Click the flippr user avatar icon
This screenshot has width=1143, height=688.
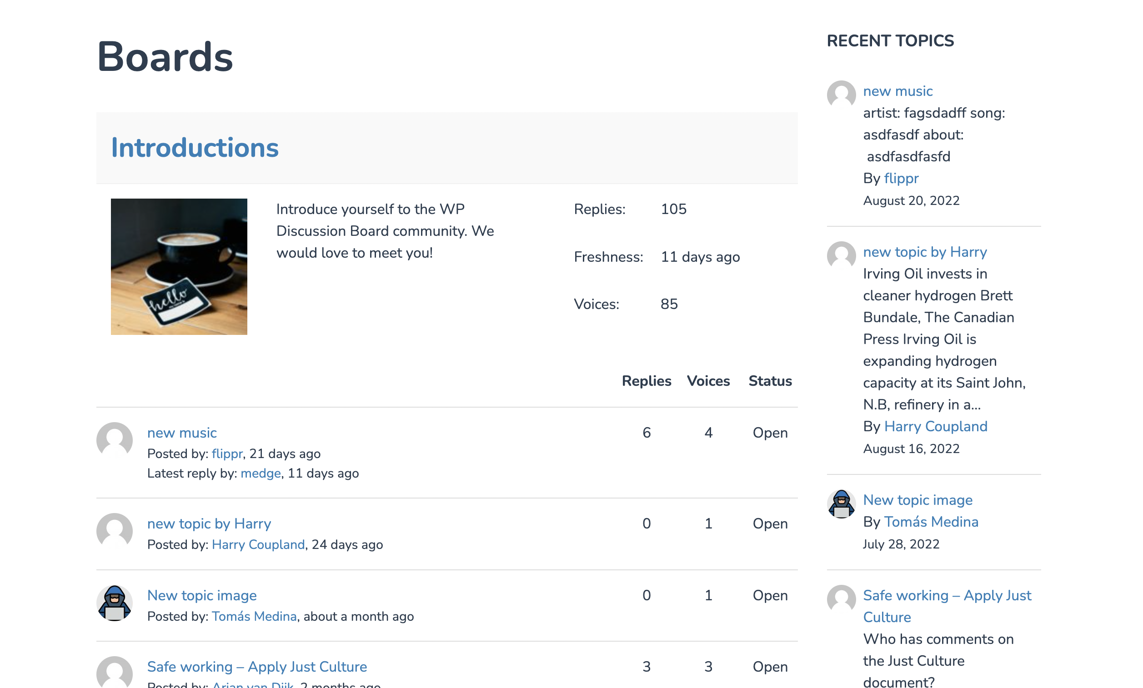(x=841, y=93)
